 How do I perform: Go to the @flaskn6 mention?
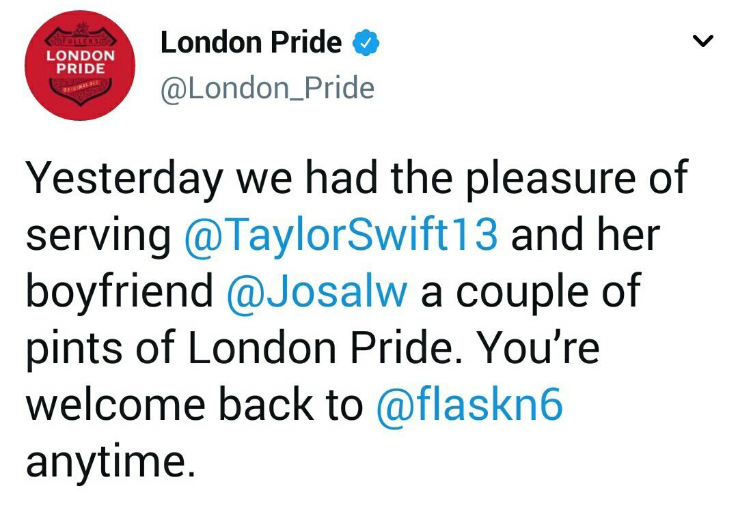pyautogui.click(x=469, y=406)
